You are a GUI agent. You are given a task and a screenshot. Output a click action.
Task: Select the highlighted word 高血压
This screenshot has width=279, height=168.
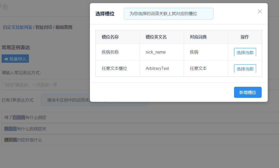point(10,128)
